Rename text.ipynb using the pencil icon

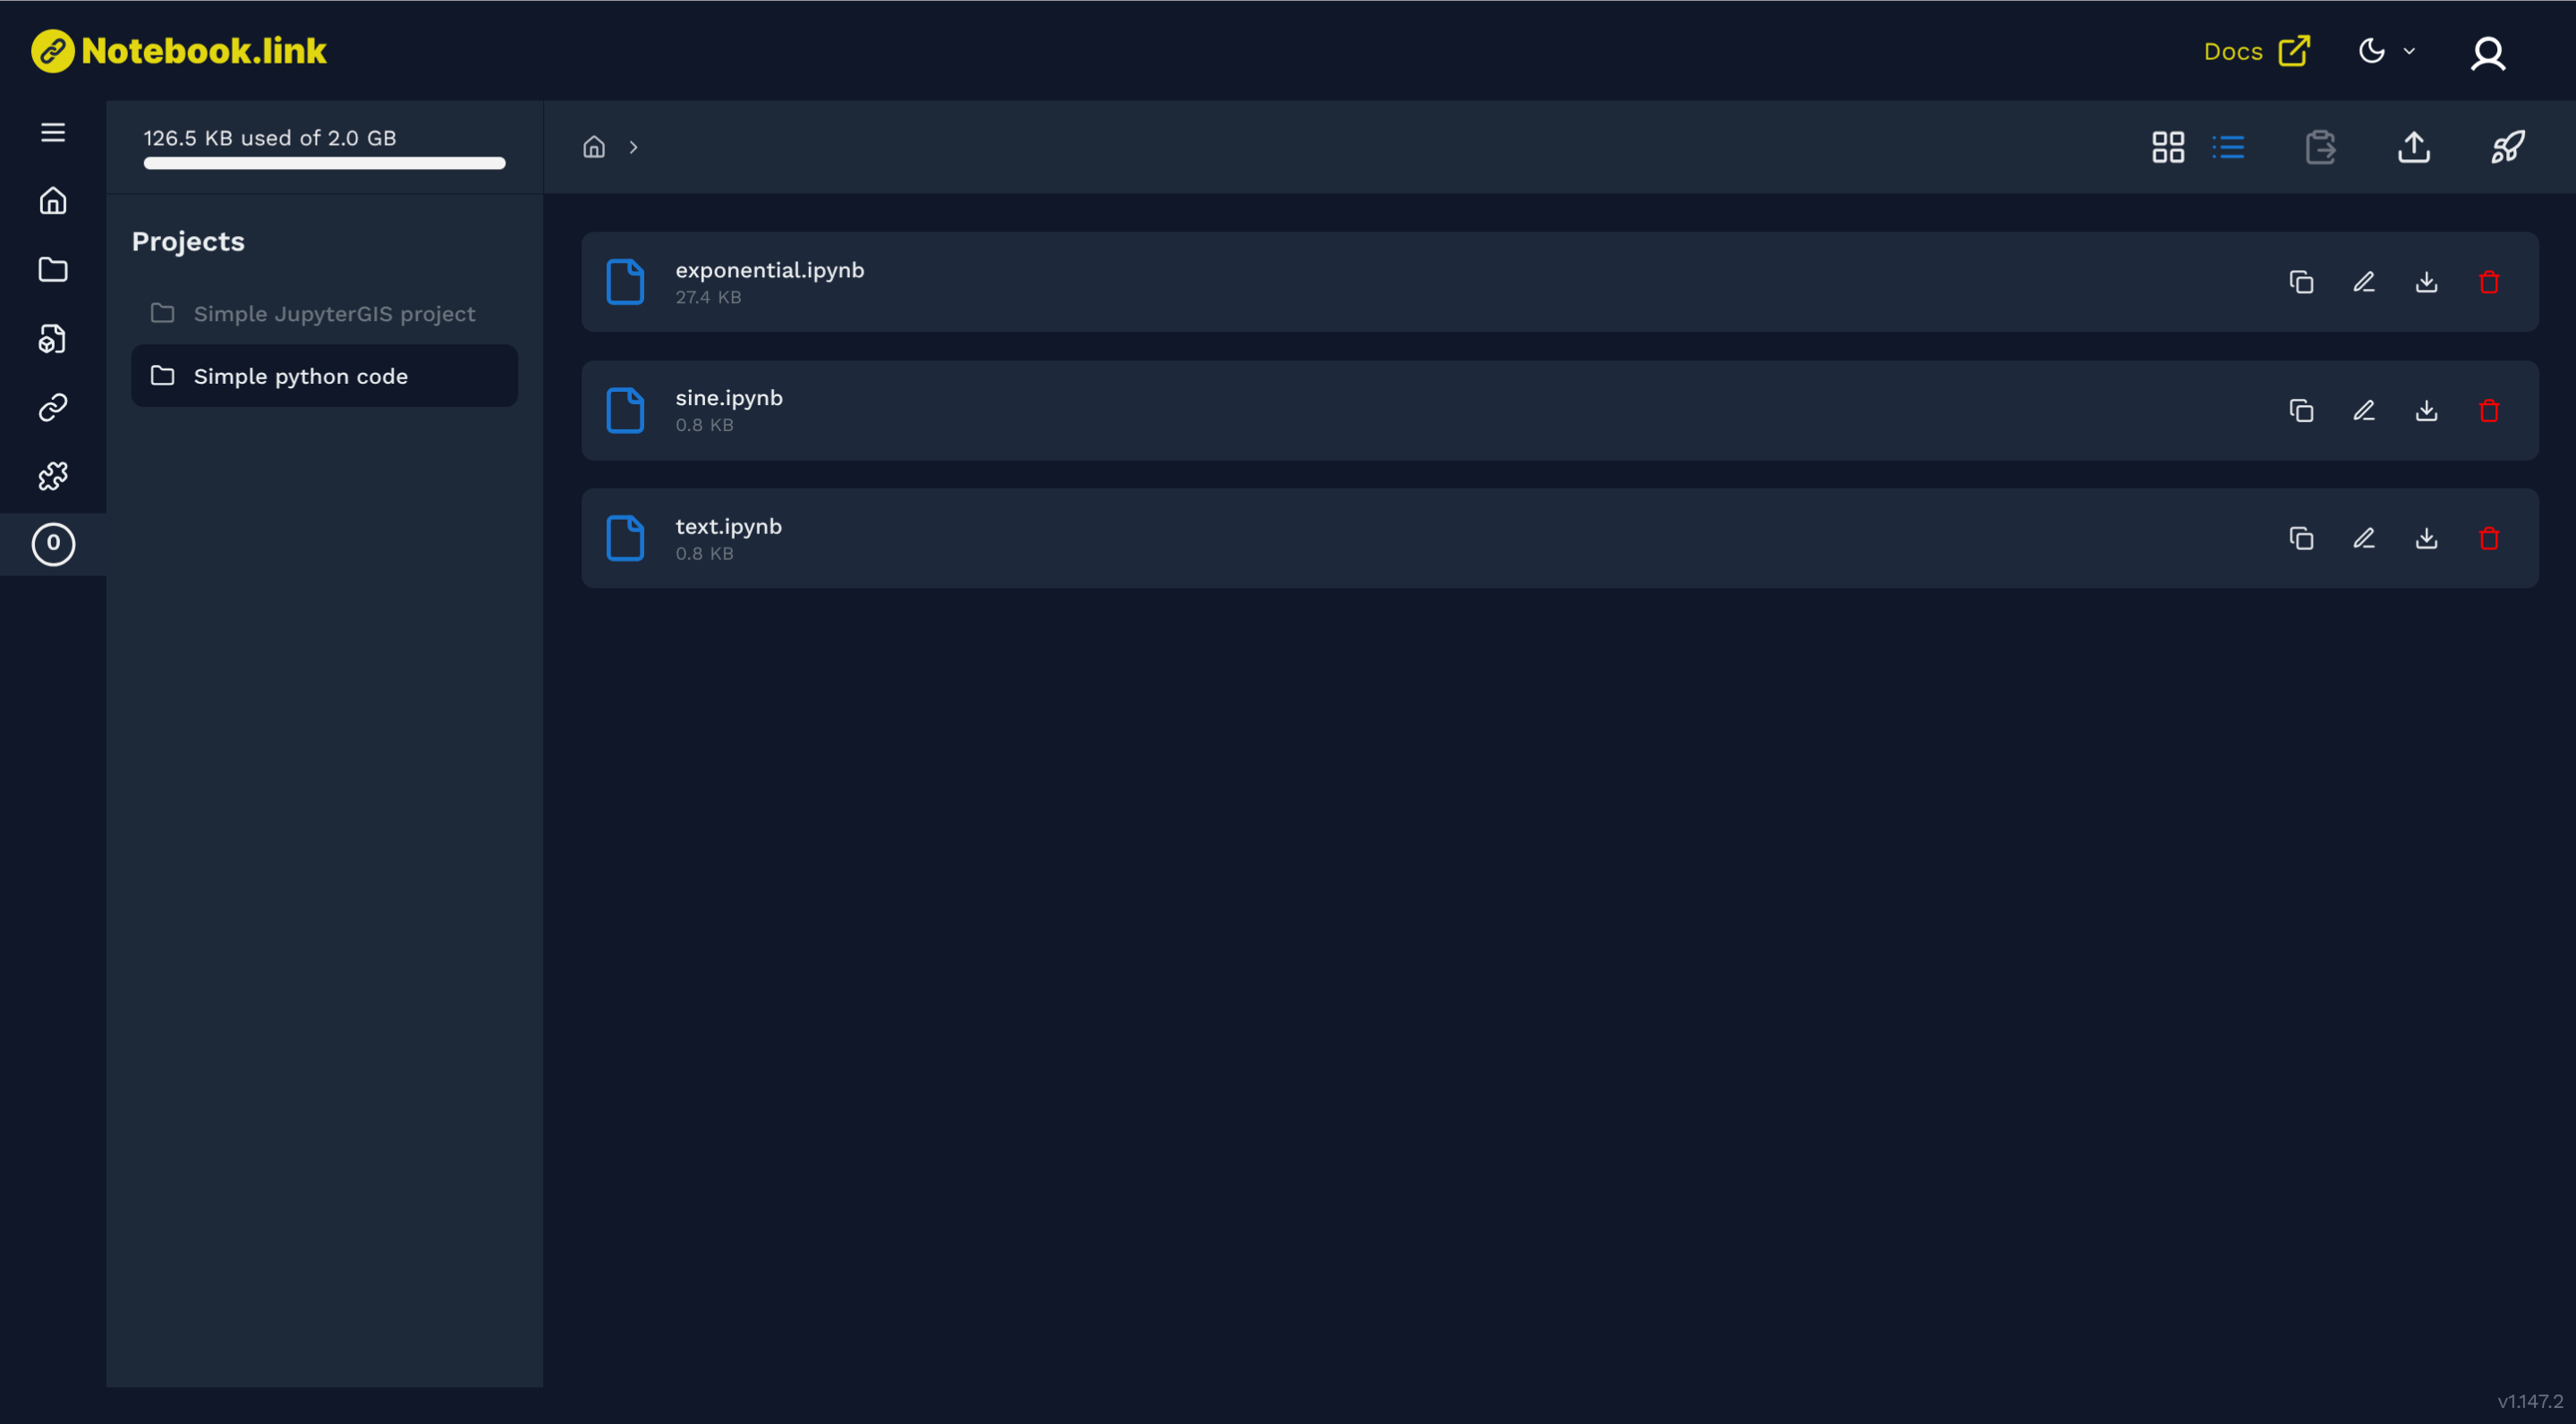pos(2364,539)
